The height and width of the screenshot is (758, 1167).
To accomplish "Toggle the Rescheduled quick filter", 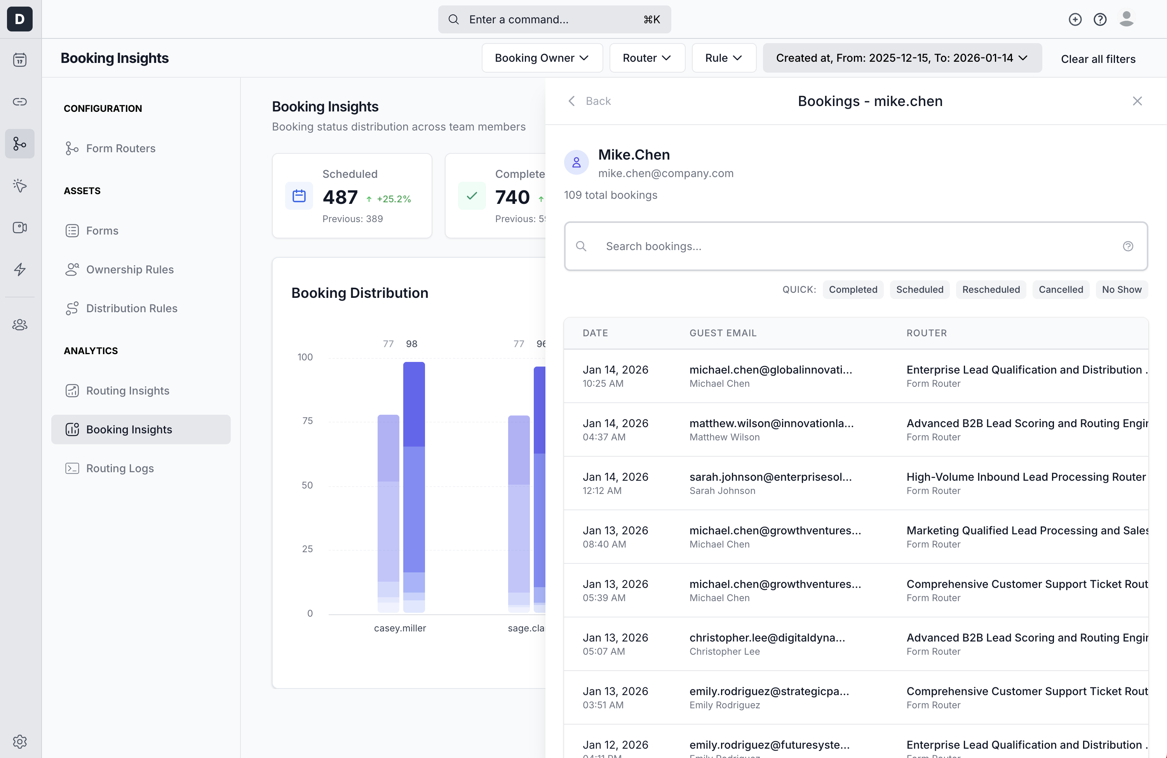I will [991, 290].
